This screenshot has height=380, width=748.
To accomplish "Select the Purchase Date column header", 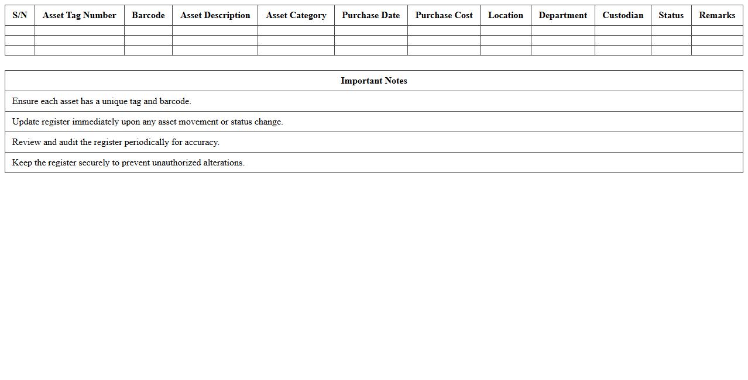I will pos(370,15).
